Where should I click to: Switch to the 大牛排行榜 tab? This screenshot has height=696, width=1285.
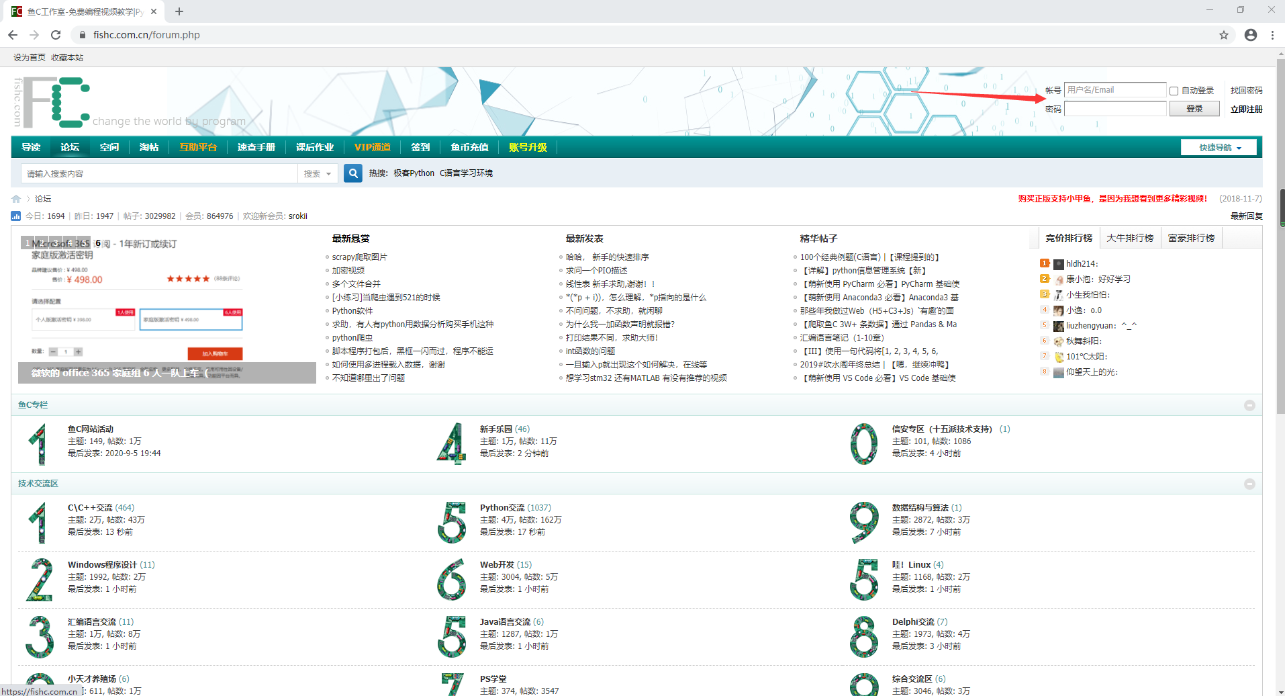1130,238
